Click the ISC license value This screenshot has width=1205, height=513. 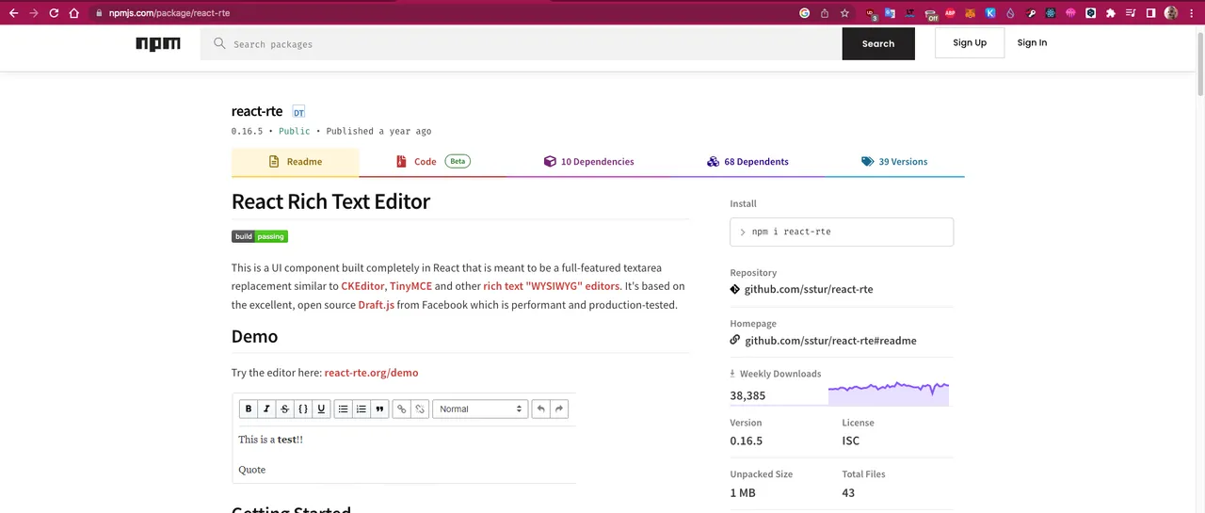click(x=851, y=441)
